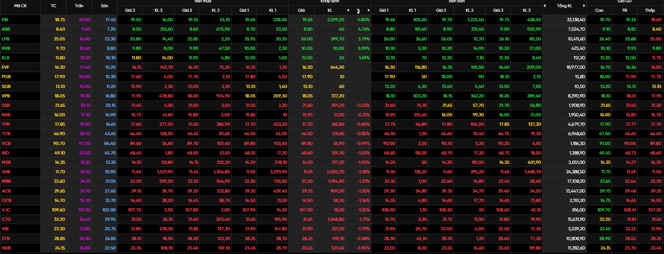Click the Giá header under Khớp lệnh
Screen dimensions: 664x254
(301, 10)
